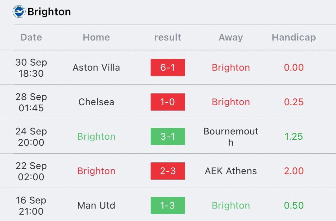
Task: Click the result column header
Action: click(168, 37)
